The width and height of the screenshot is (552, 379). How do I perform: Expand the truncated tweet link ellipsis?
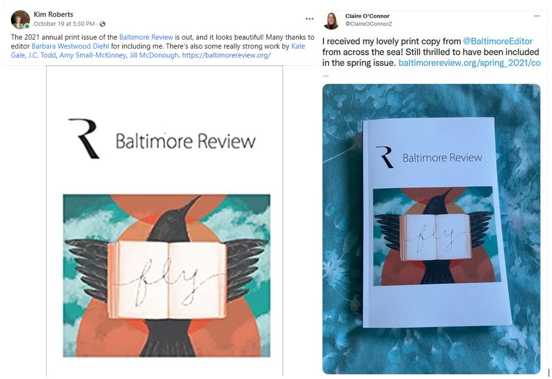point(326,75)
